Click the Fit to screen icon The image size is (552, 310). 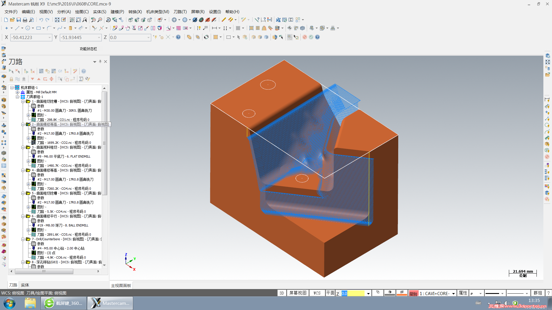[x=57, y=20]
